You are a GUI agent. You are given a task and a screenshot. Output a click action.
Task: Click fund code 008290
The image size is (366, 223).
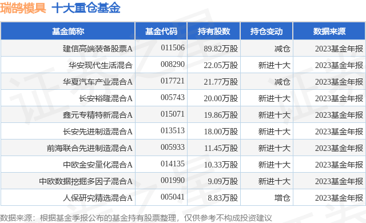[x=173, y=65]
